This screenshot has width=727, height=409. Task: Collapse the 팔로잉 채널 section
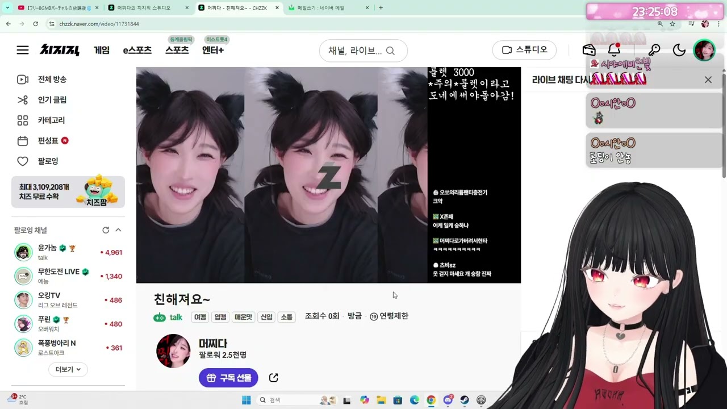118,230
